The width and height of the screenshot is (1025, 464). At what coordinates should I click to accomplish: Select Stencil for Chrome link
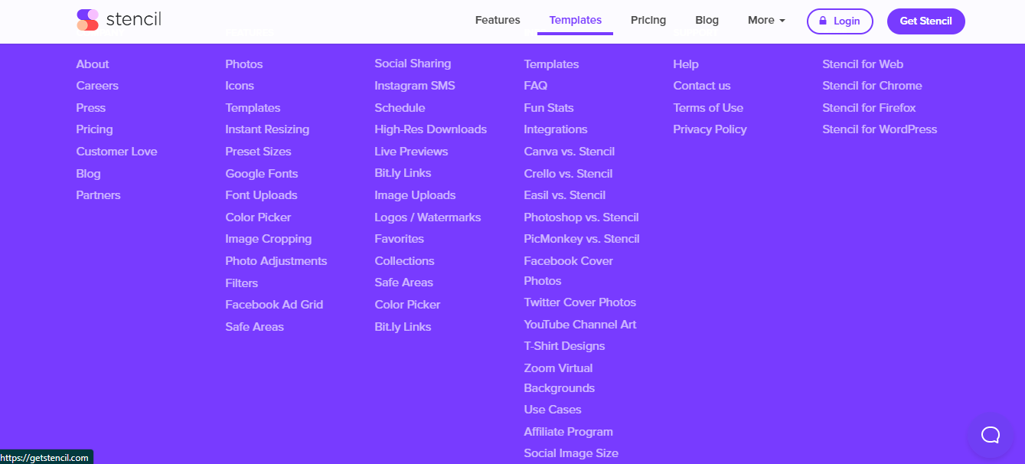click(x=872, y=86)
